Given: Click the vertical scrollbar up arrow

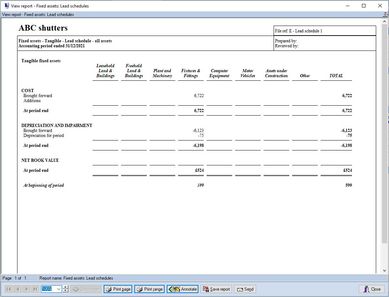Looking at the screenshot, I should click(x=384, y=22).
